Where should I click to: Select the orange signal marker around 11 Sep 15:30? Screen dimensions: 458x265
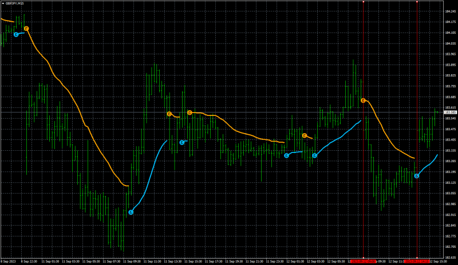point(189,113)
